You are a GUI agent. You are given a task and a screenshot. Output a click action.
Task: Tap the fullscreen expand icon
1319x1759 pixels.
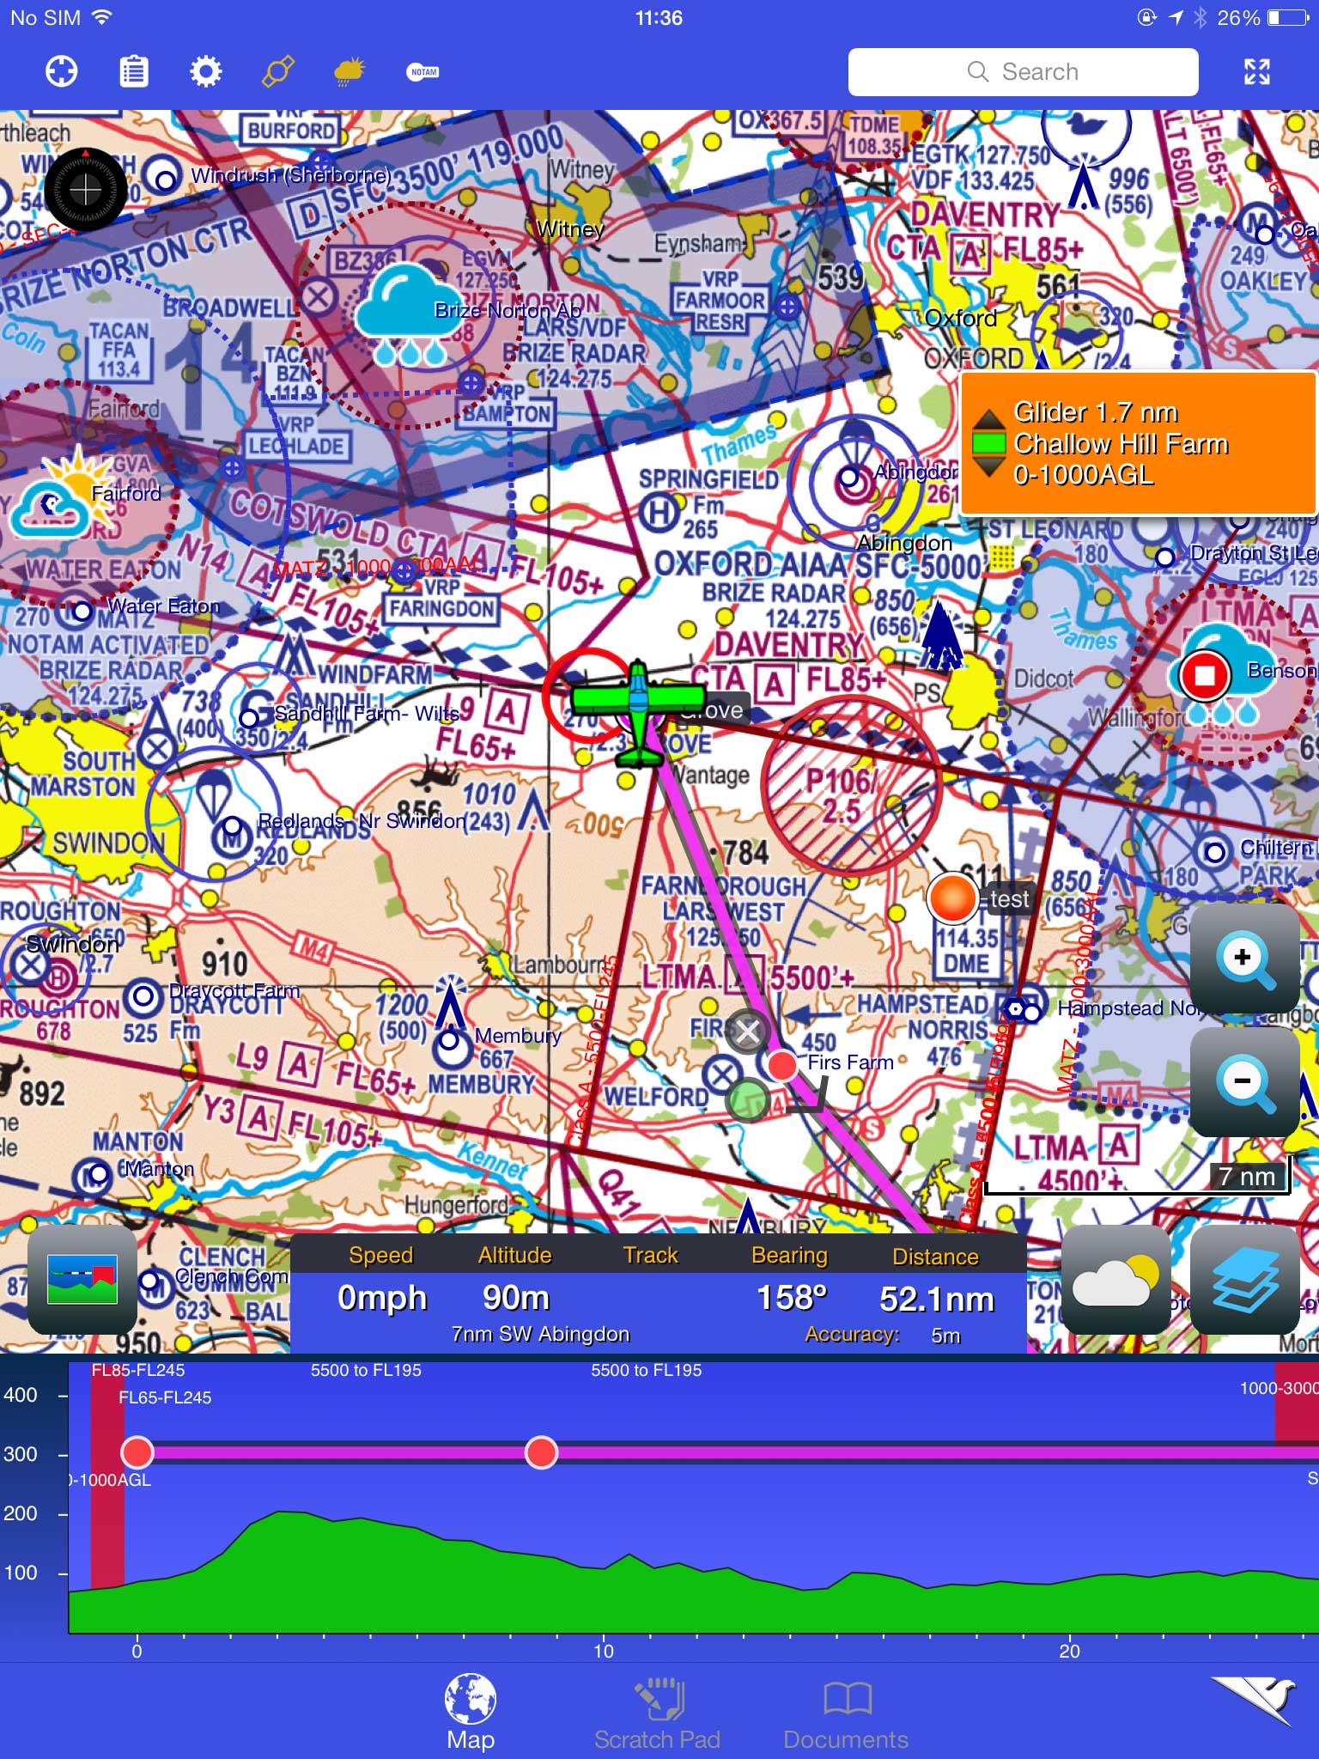coord(1257,71)
